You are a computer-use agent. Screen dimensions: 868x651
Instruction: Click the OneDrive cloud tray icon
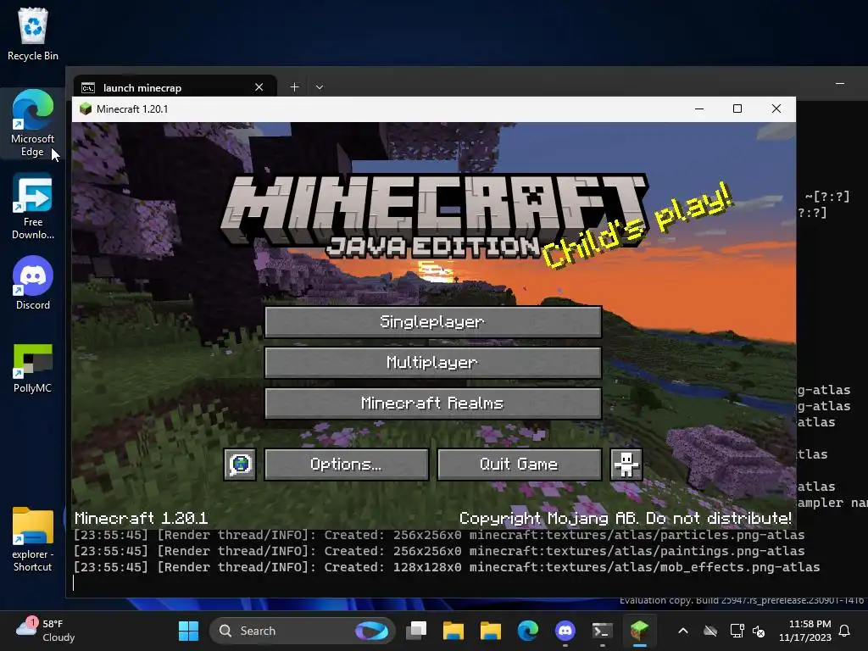(x=710, y=631)
